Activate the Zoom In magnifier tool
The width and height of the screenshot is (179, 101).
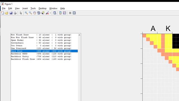pos(26,13)
